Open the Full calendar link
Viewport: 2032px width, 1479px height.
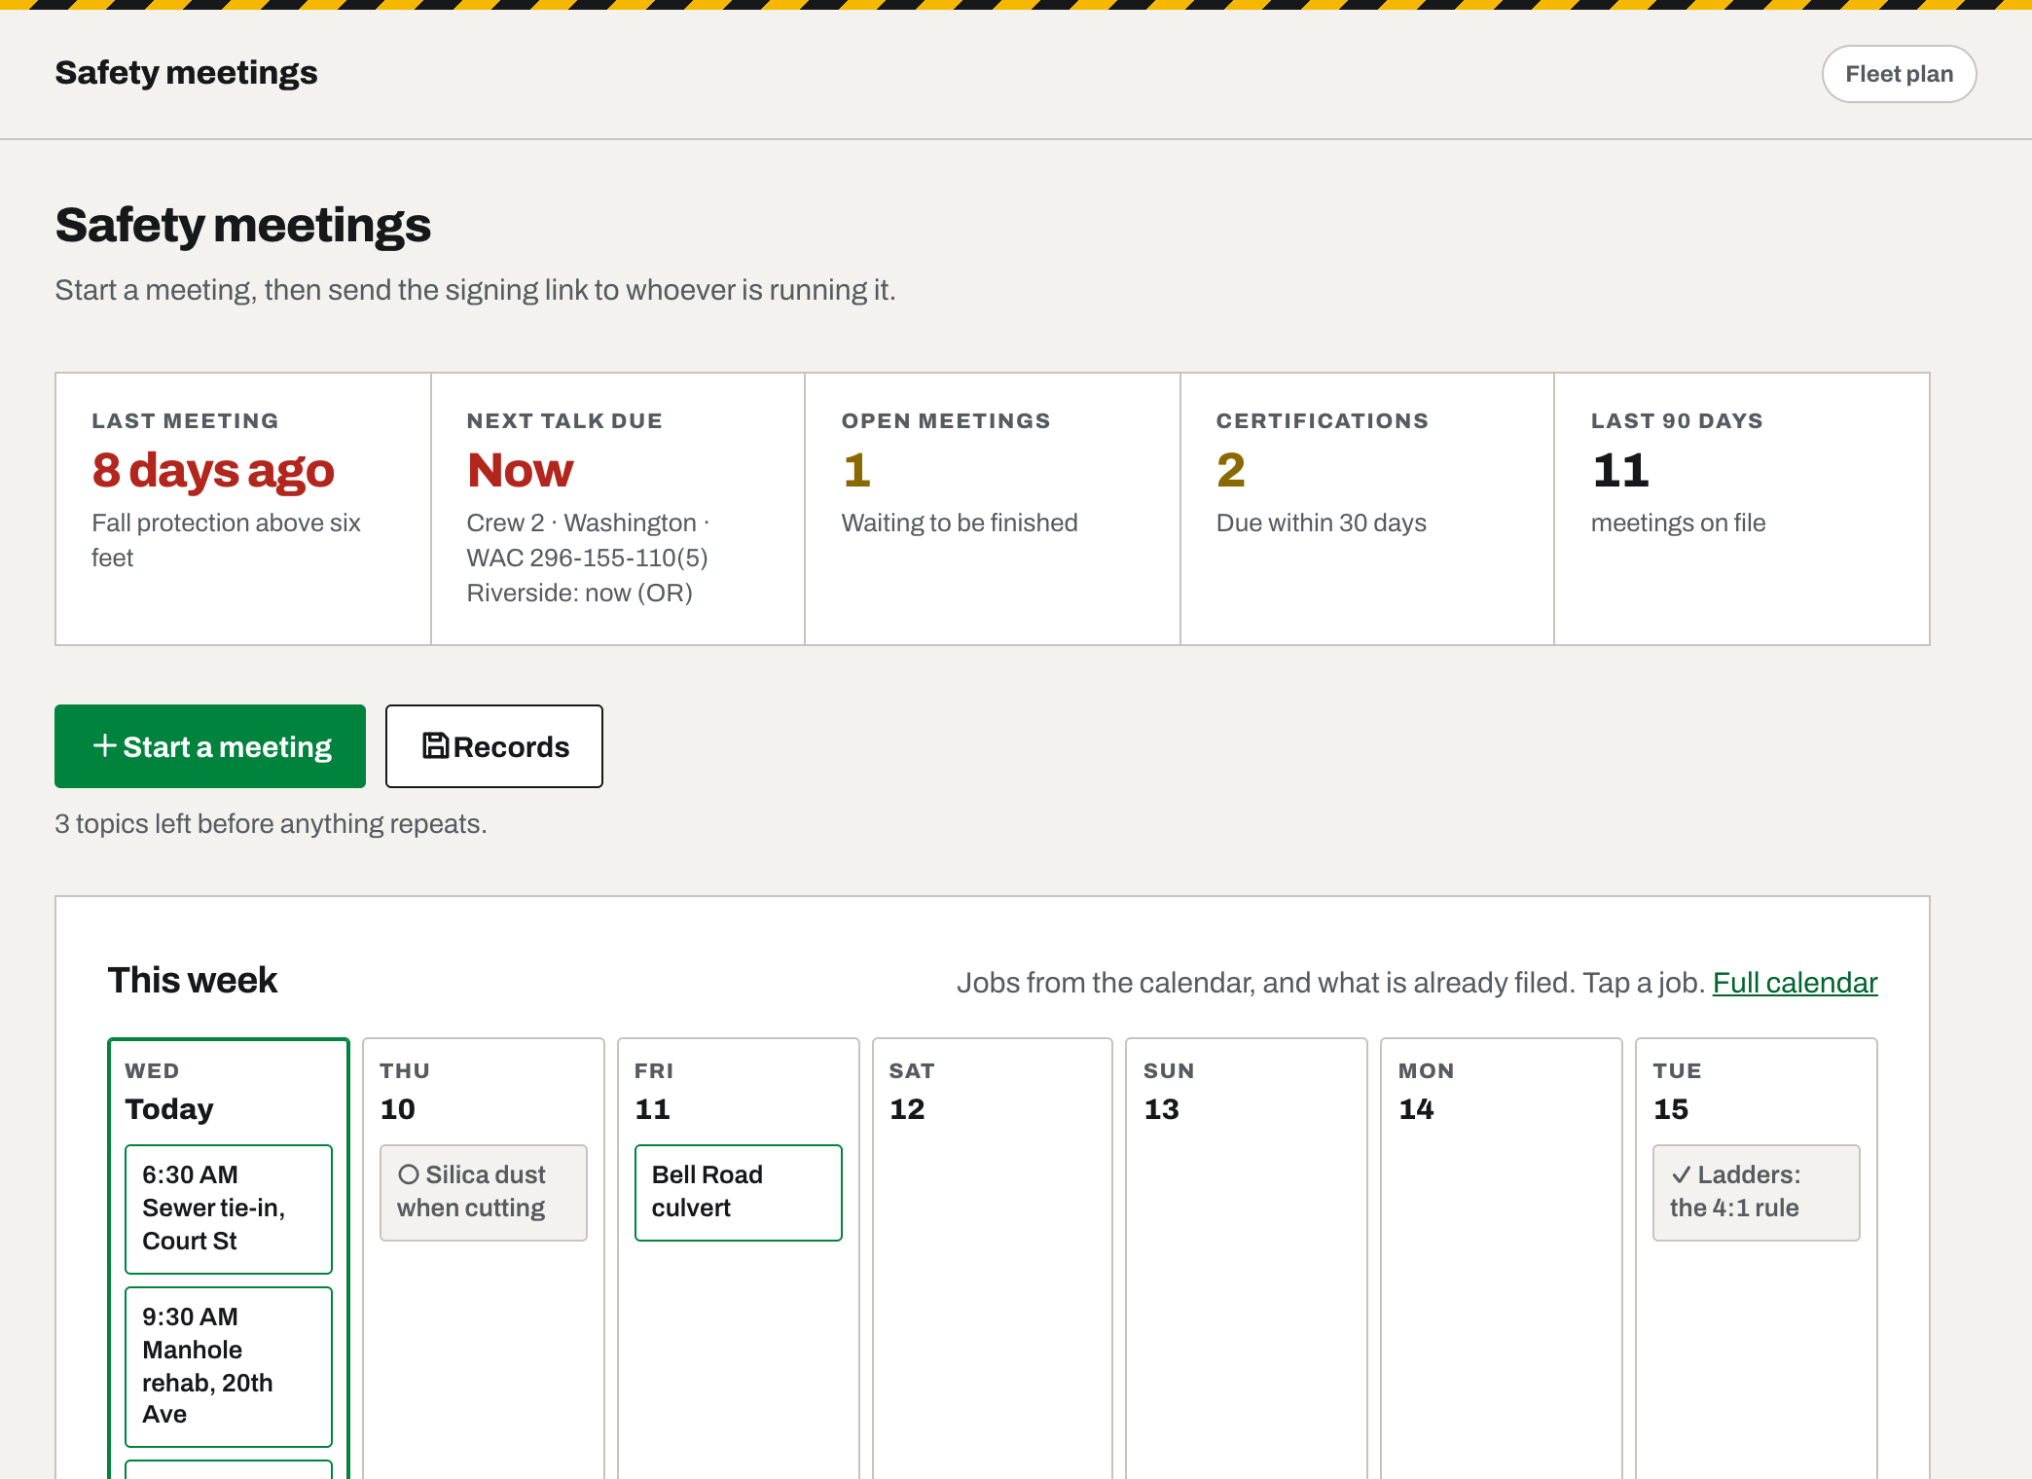pos(1795,983)
